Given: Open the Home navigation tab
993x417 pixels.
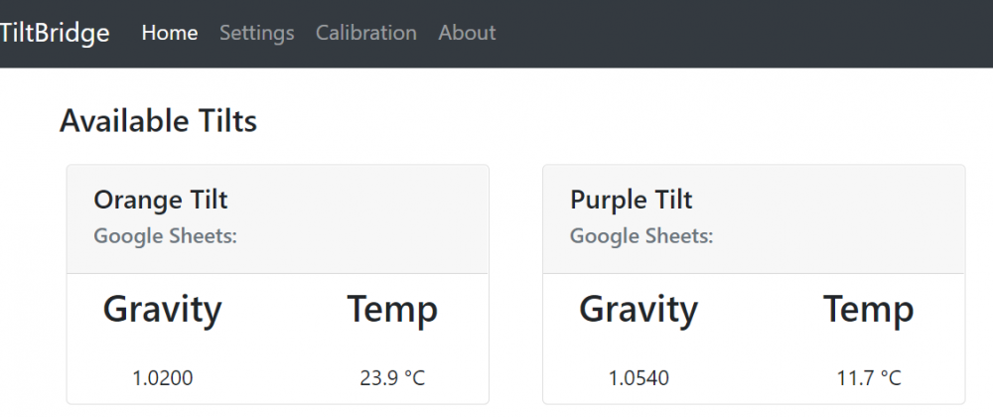Looking at the screenshot, I should click(x=170, y=33).
